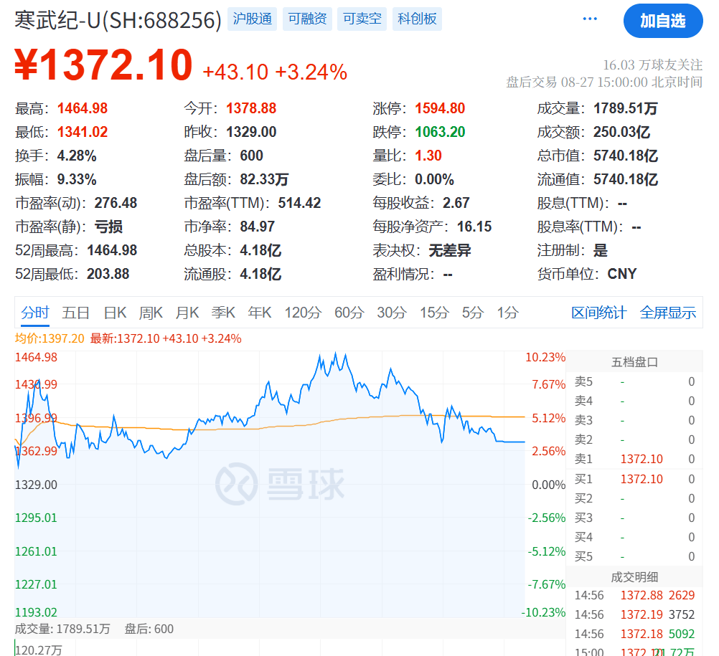Select the 15分 chart interval
This screenshot has width=719, height=656.
pos(433,313)
